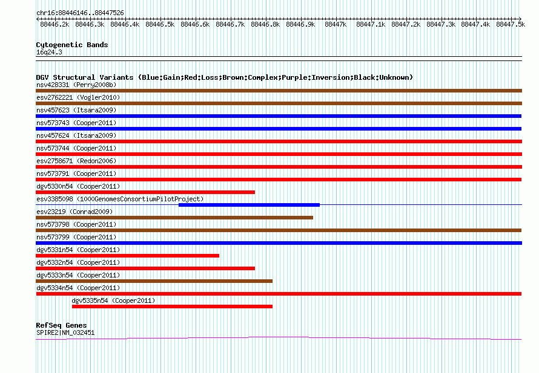Open esv3385098 1000GenomesConsortiumPilotProject label

point(120,199)
